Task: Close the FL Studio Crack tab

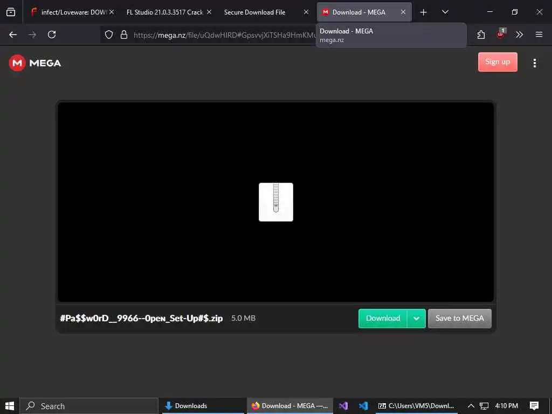Action: click(x=209, y=12)
